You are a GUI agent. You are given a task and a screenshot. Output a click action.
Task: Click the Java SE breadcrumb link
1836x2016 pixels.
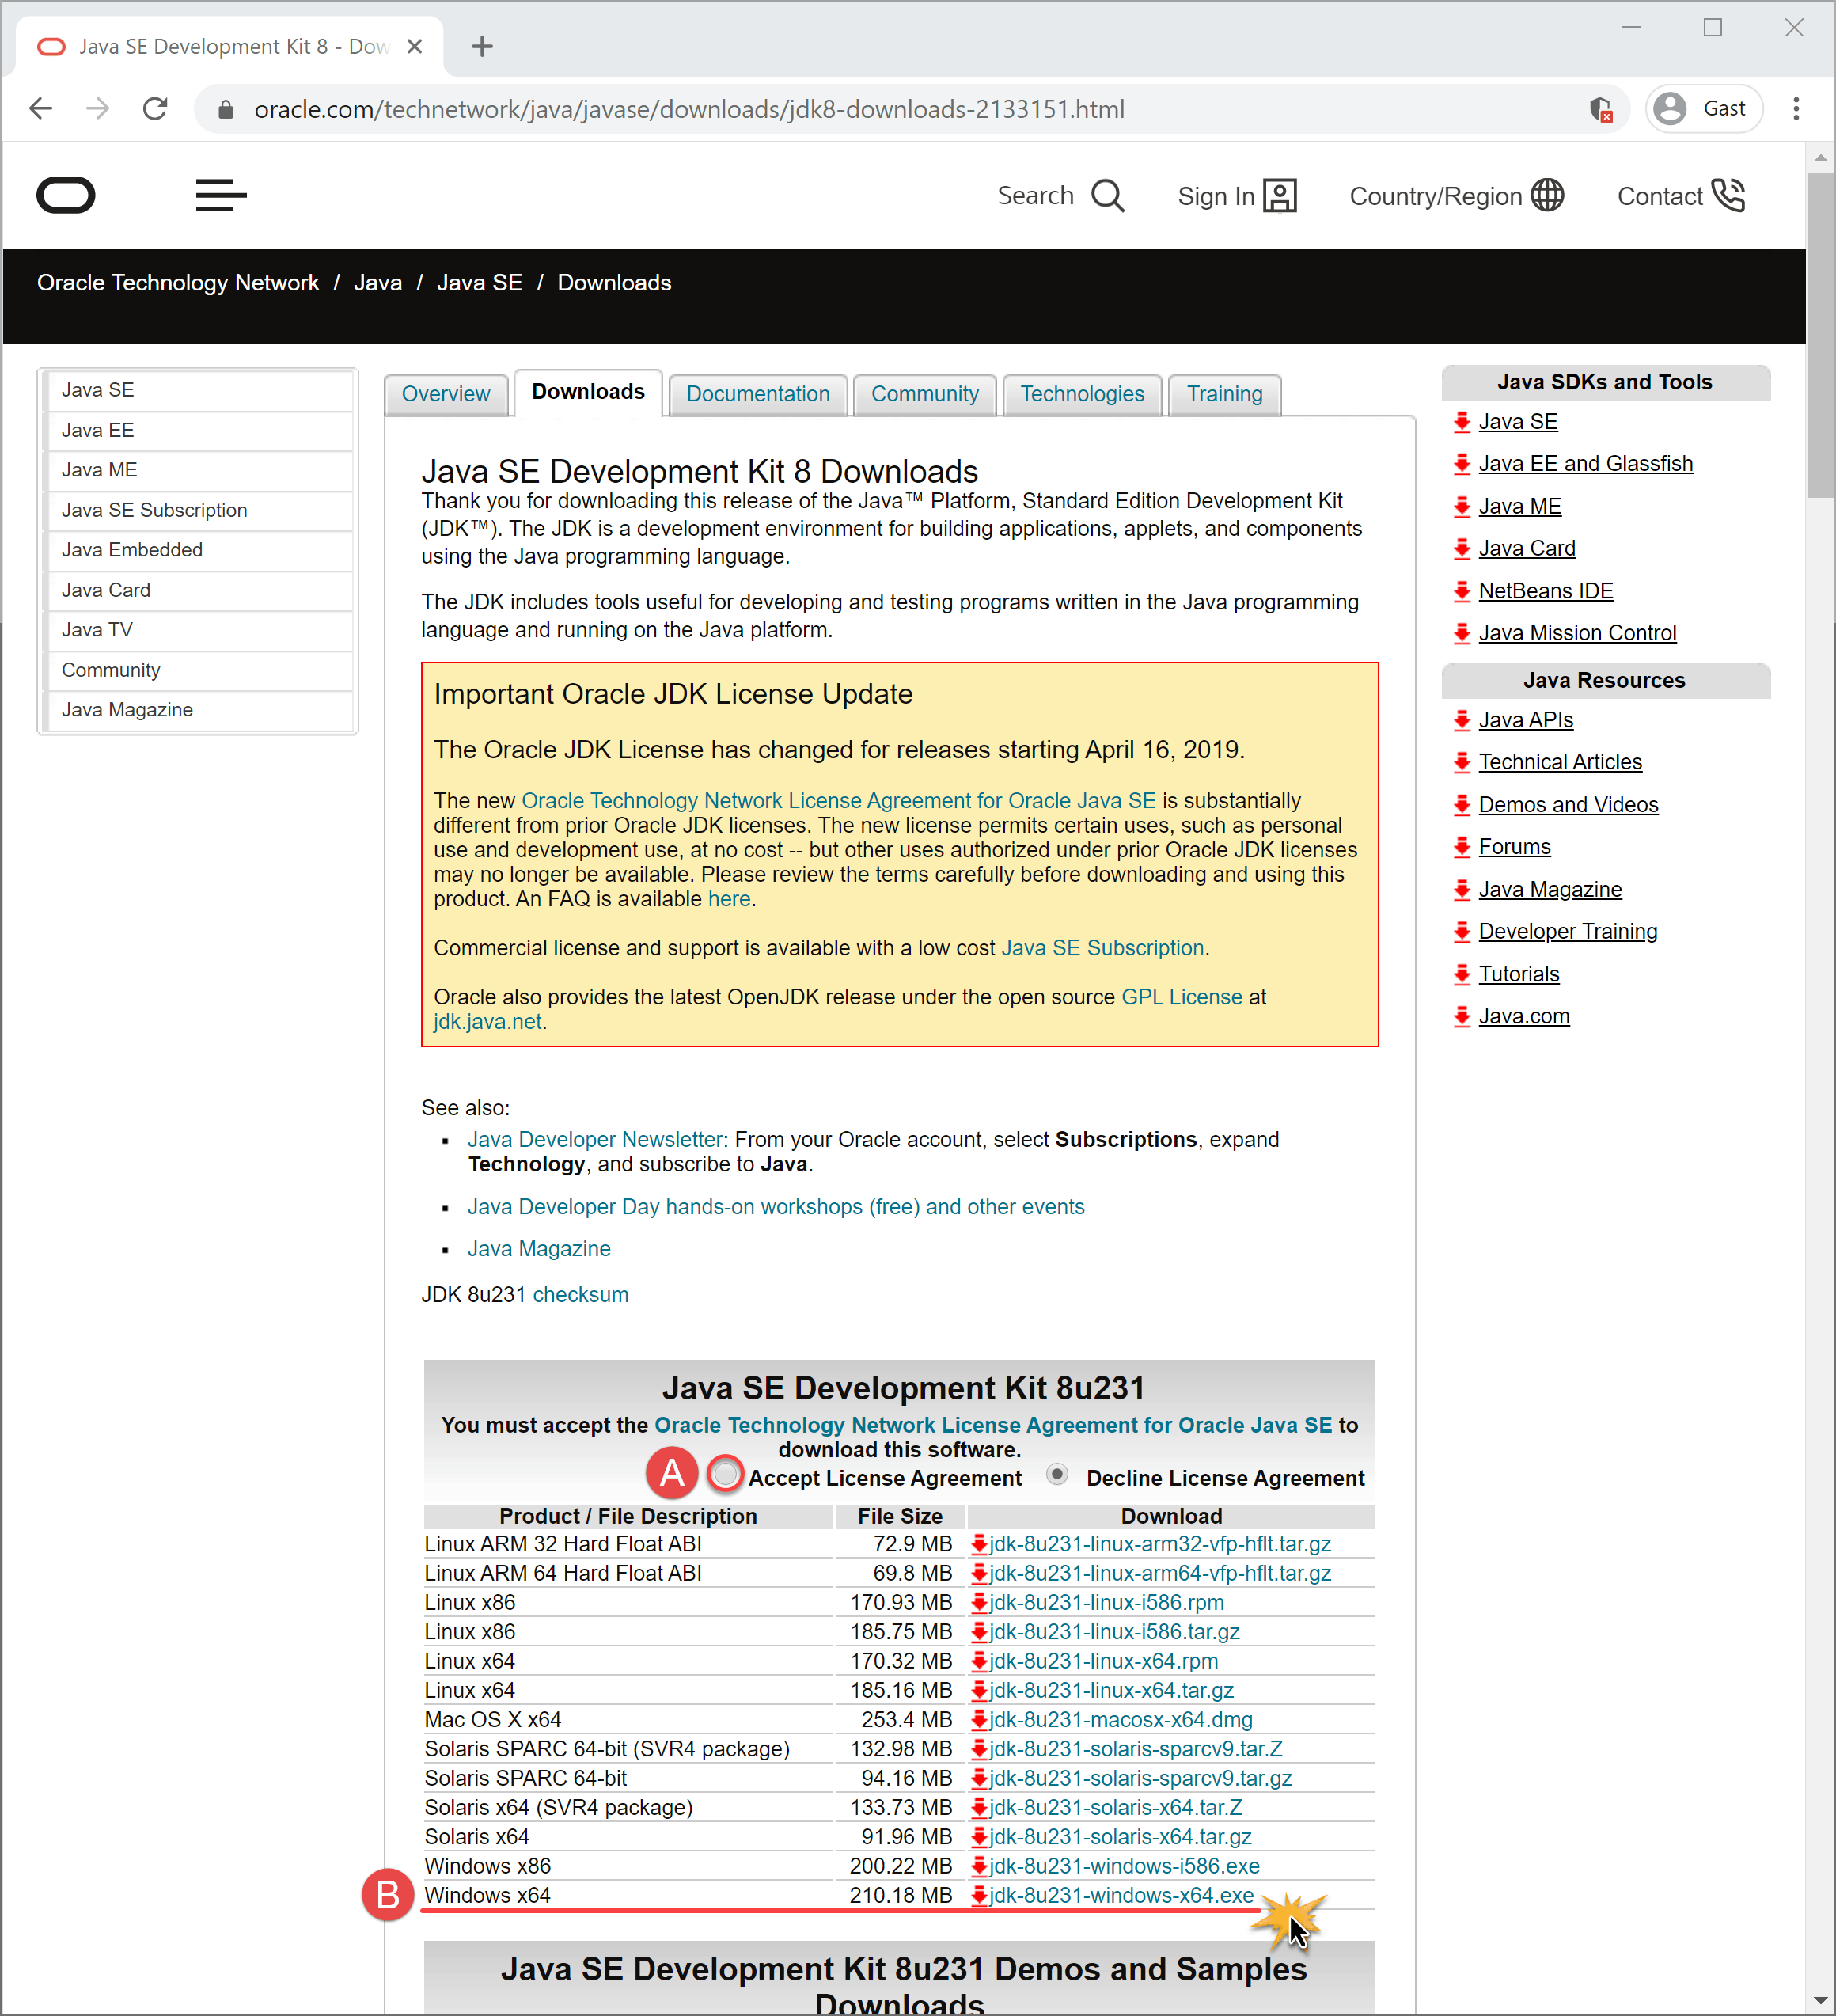480,283
